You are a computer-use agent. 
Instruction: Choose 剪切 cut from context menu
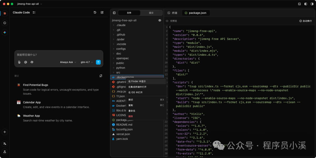146,100
